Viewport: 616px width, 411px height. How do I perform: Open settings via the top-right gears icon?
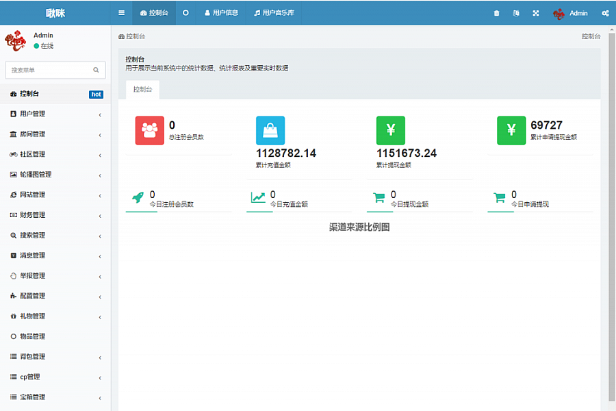pyautogui.click(x=605, y=13)
